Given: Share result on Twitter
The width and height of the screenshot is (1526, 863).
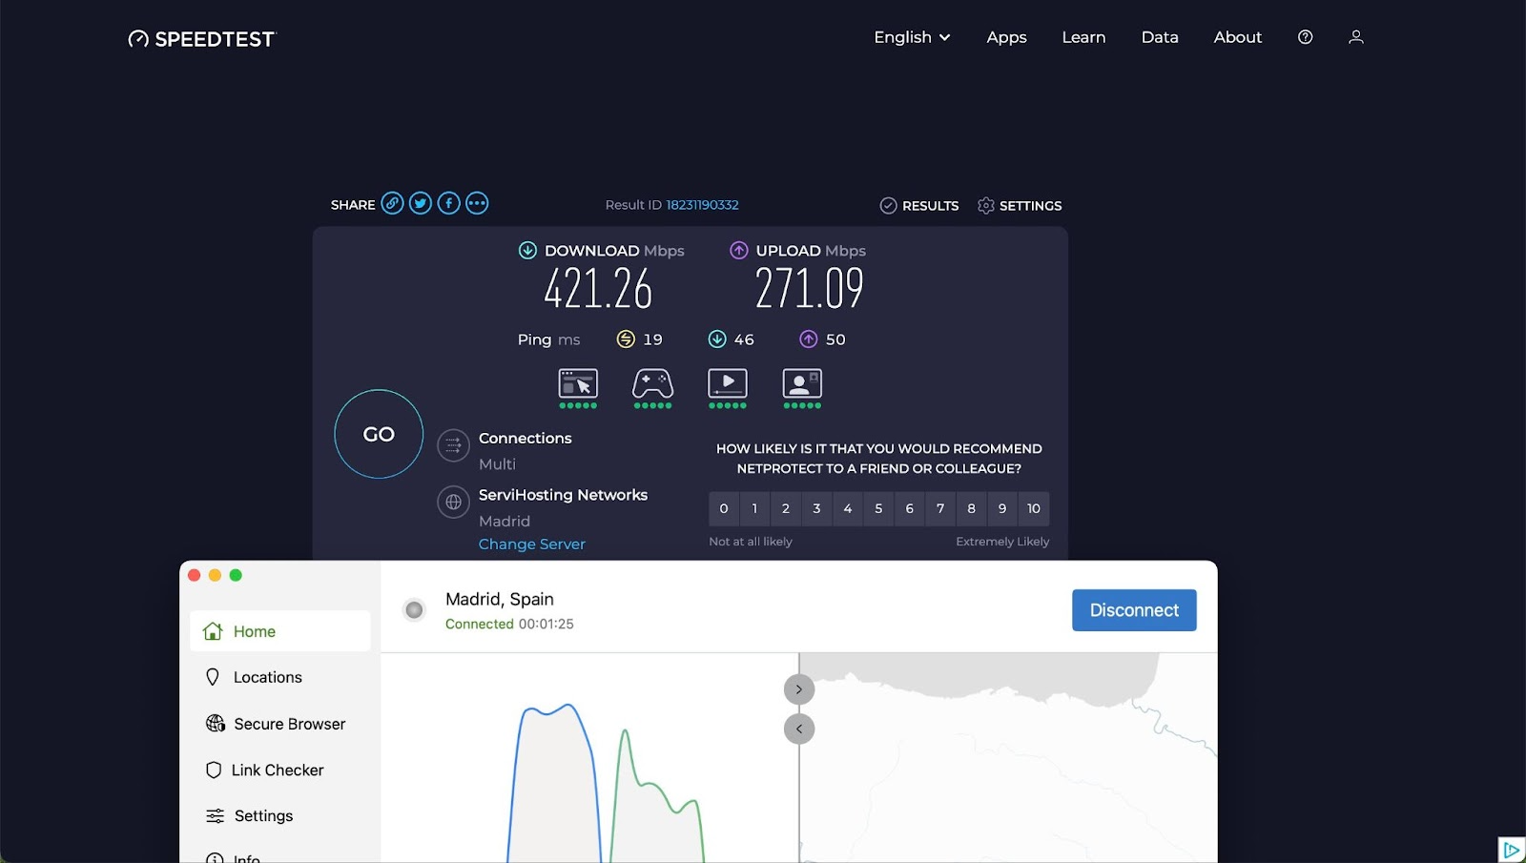Looking at the screenshot, I should coord(421,203).
